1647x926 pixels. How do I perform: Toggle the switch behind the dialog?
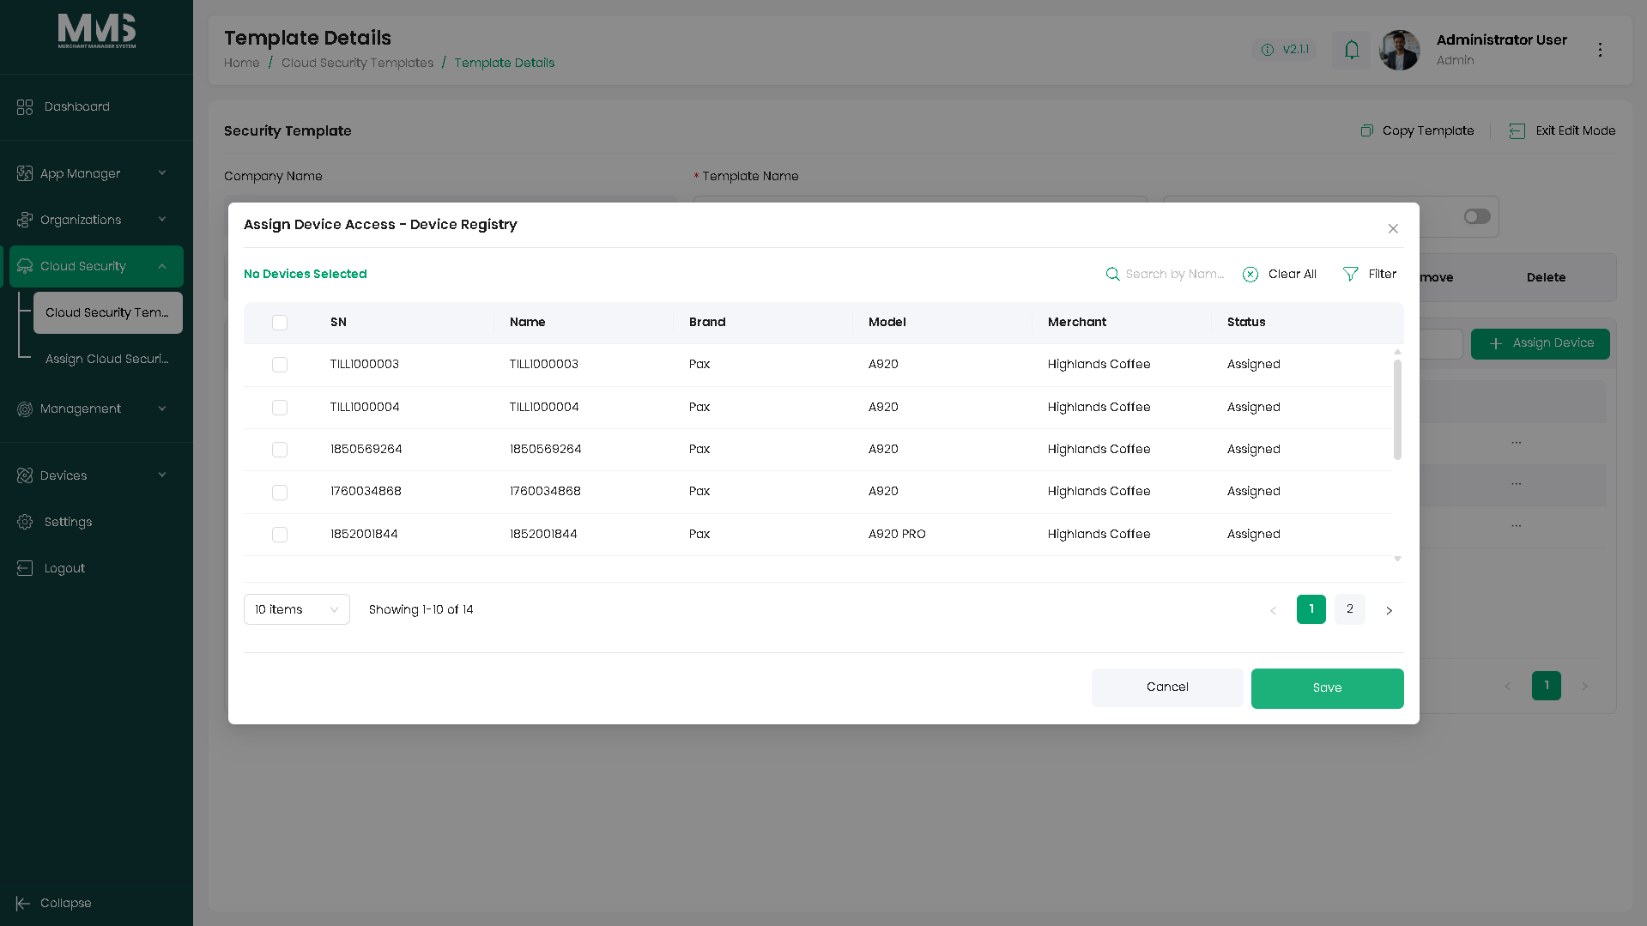coord(1477,216)
